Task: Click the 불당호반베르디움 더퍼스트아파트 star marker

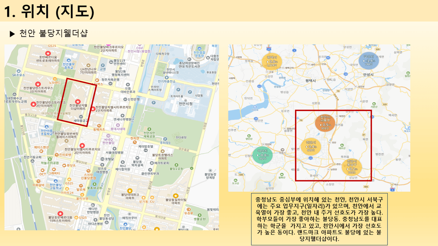Action: tap(61, 214)
